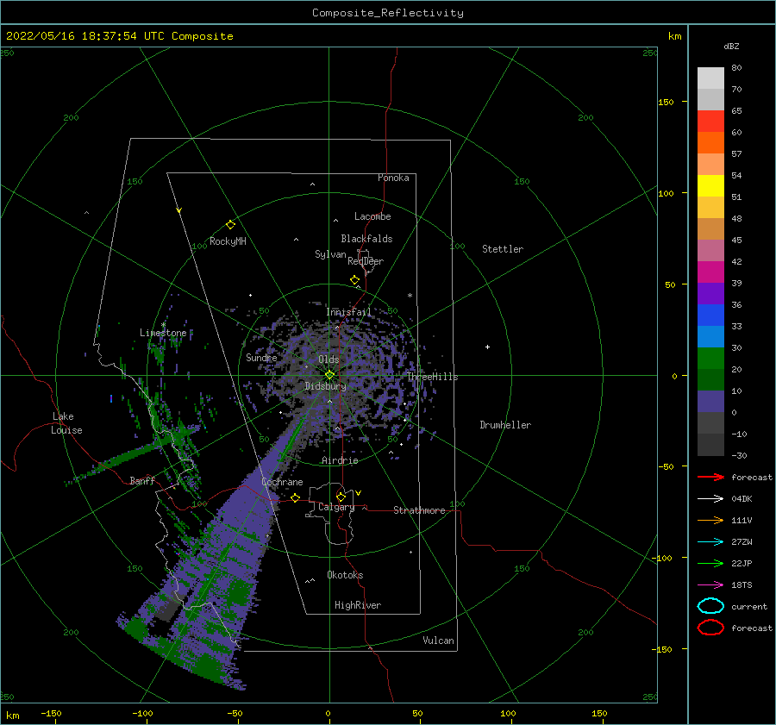Click the Blackfalds label
Screen dimensions: 776x725
coord(366,239)
